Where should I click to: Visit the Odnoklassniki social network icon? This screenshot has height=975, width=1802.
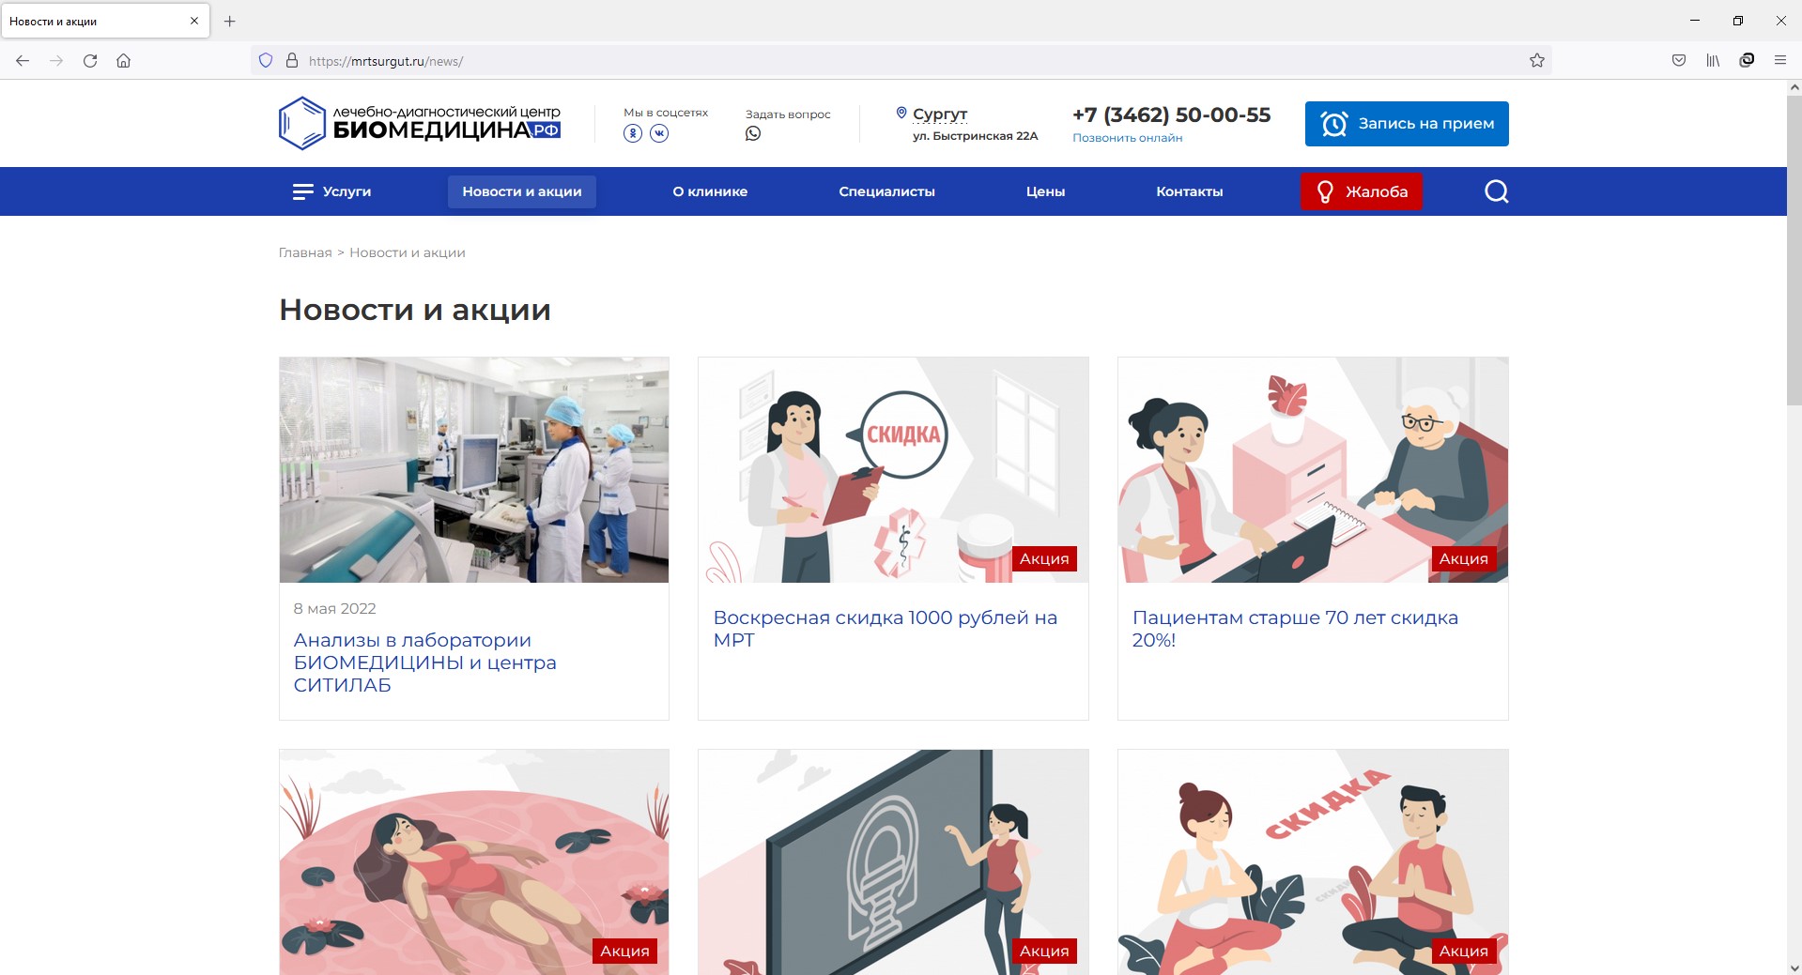pyautogui.click(x=633, y=133)
